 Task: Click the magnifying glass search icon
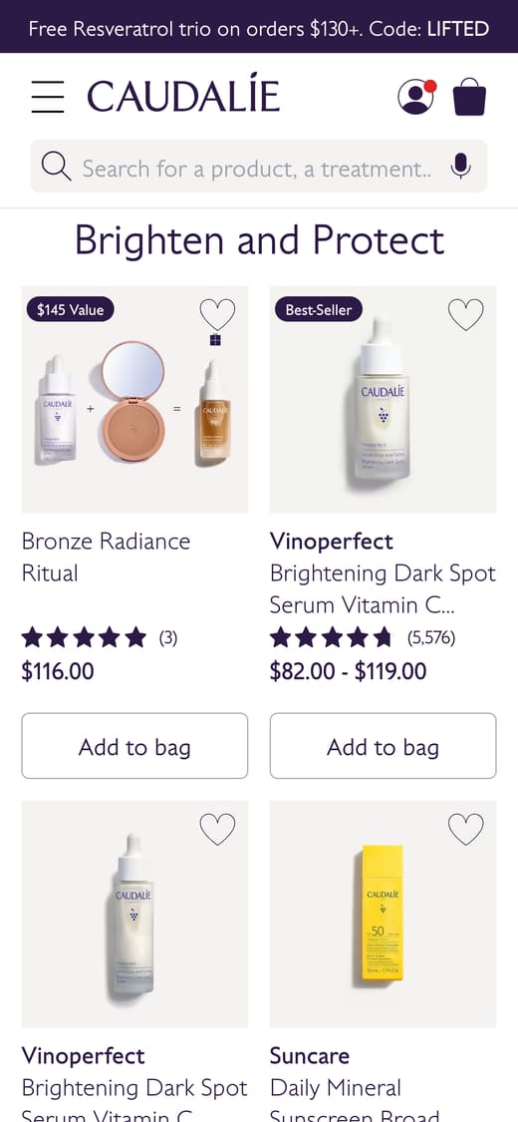(x=56, y=166)
